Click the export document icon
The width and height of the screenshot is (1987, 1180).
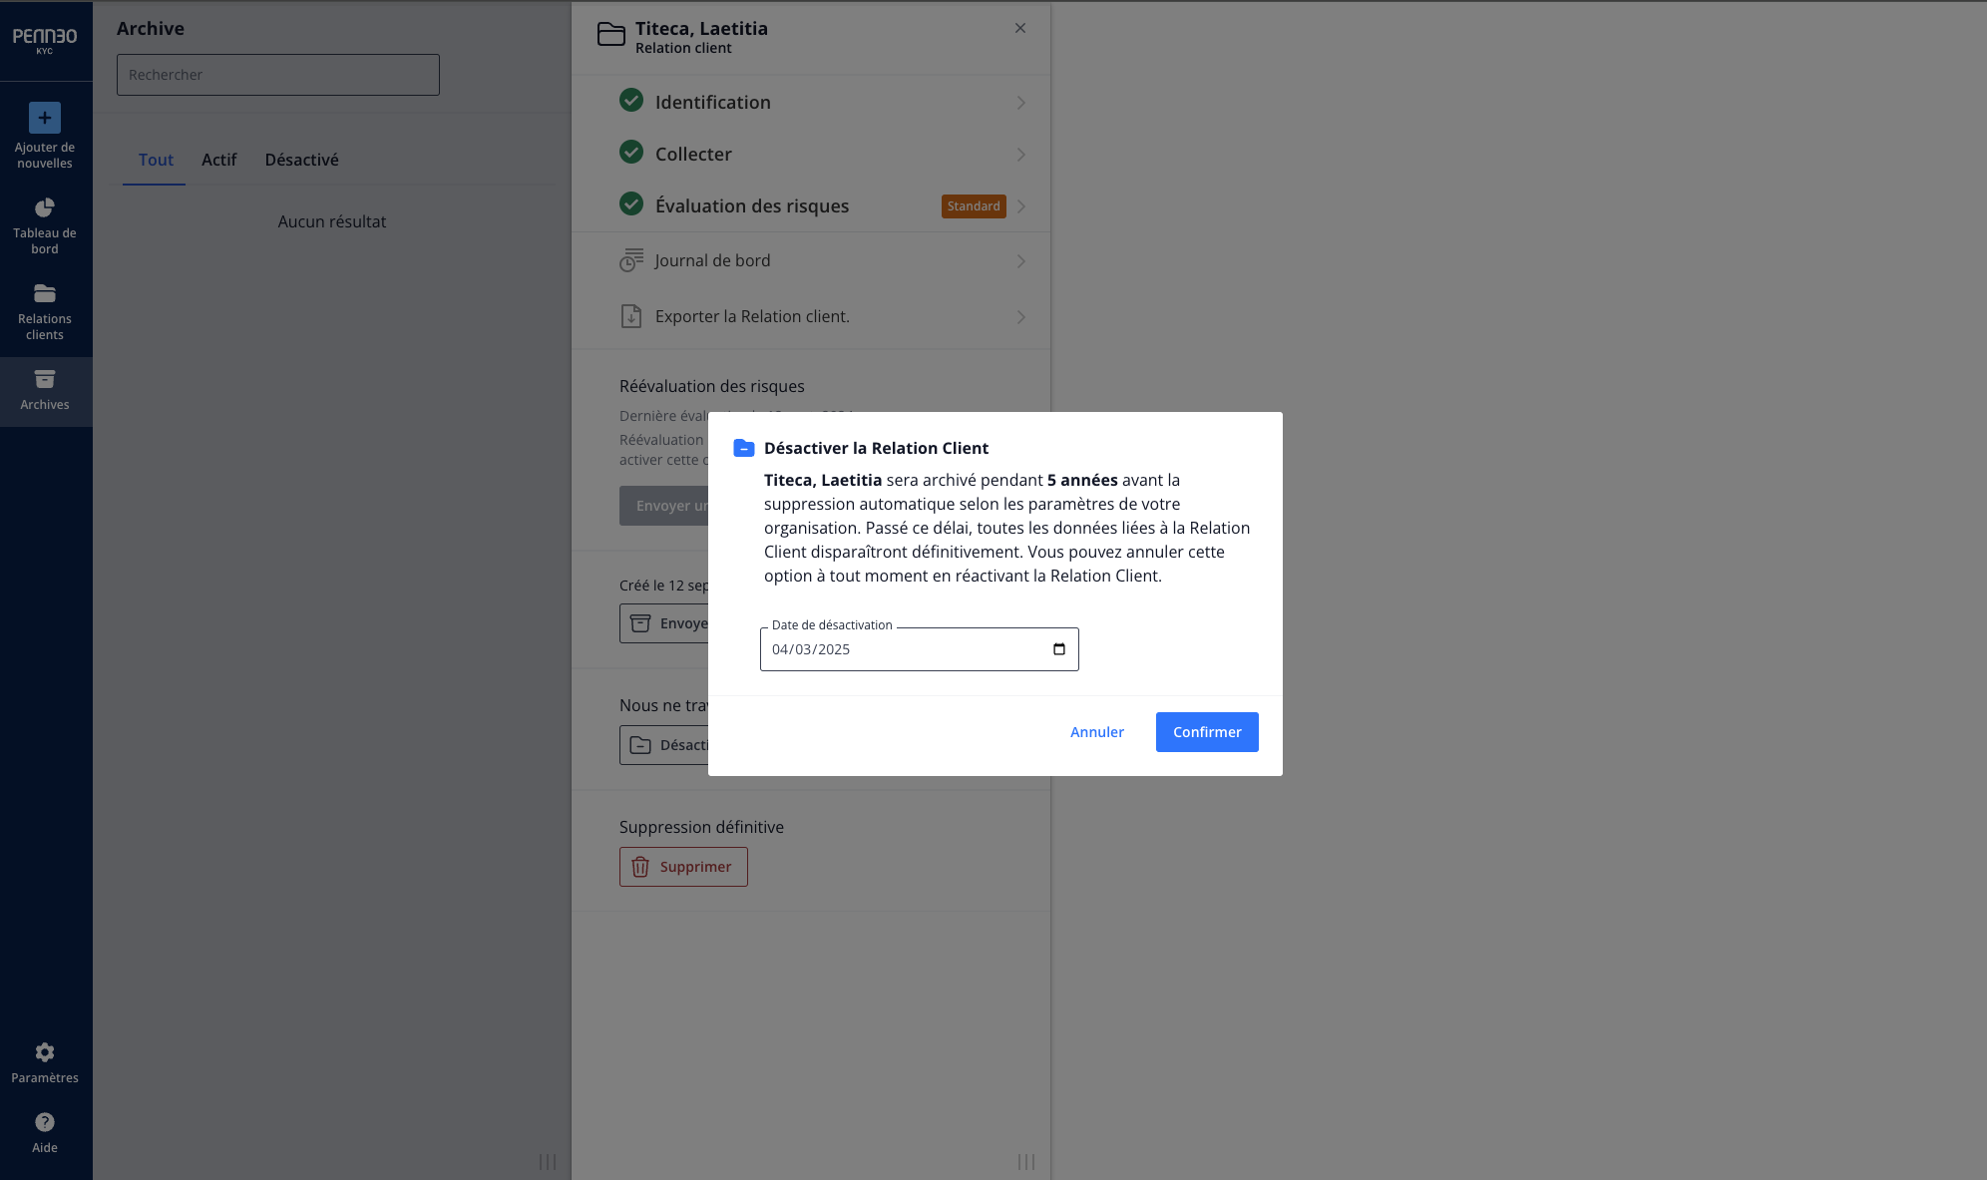pyautogui.click(x=631, y=316)
